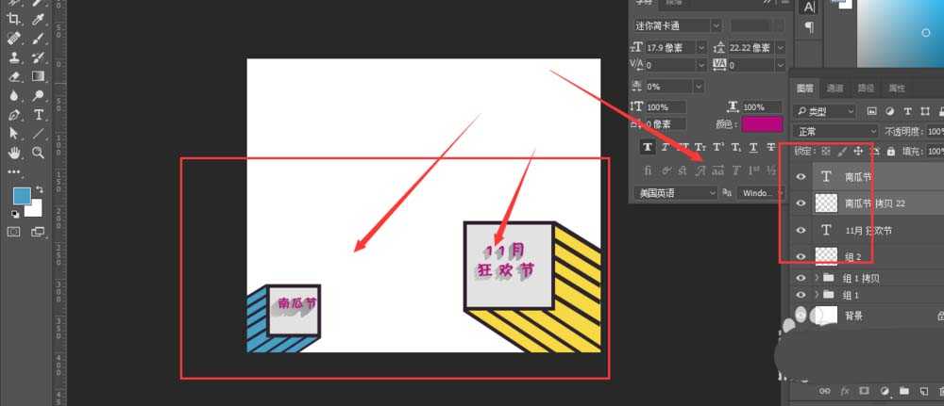Select the Zoom magnifier tool
This screenshot has height=406, width=944.
(x=38, y=153)
